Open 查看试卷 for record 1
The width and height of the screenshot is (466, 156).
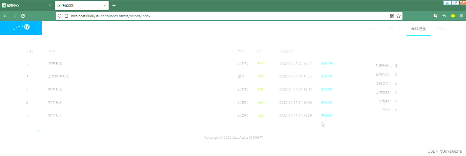(x=327, y=115)
